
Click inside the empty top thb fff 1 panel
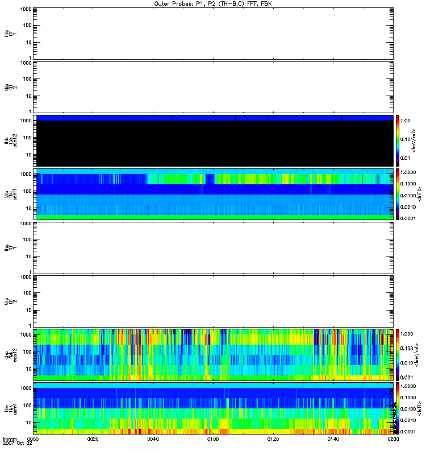pyautogui.click(x=213, y=33)
